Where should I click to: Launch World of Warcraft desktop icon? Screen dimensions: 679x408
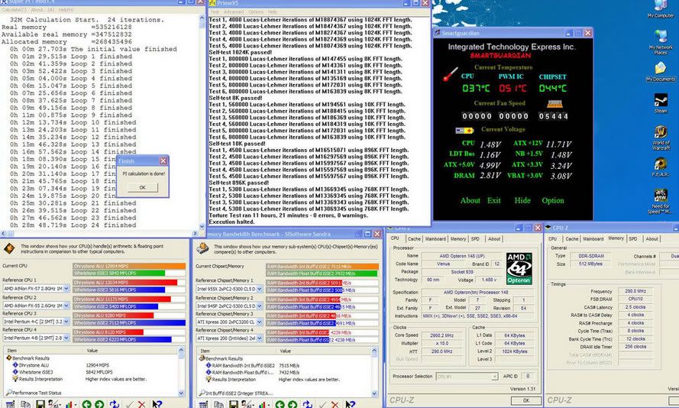click(661, 137)
